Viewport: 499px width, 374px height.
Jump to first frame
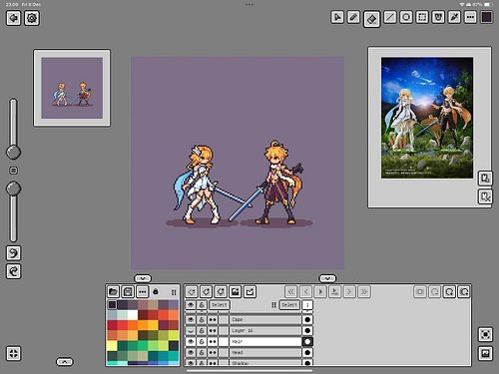(291, 291)
